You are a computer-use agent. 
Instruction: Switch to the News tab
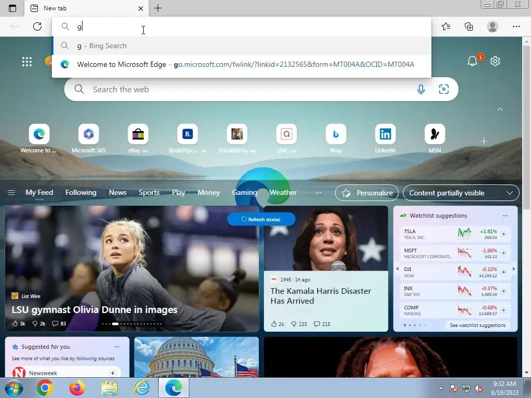pos(118,193)
